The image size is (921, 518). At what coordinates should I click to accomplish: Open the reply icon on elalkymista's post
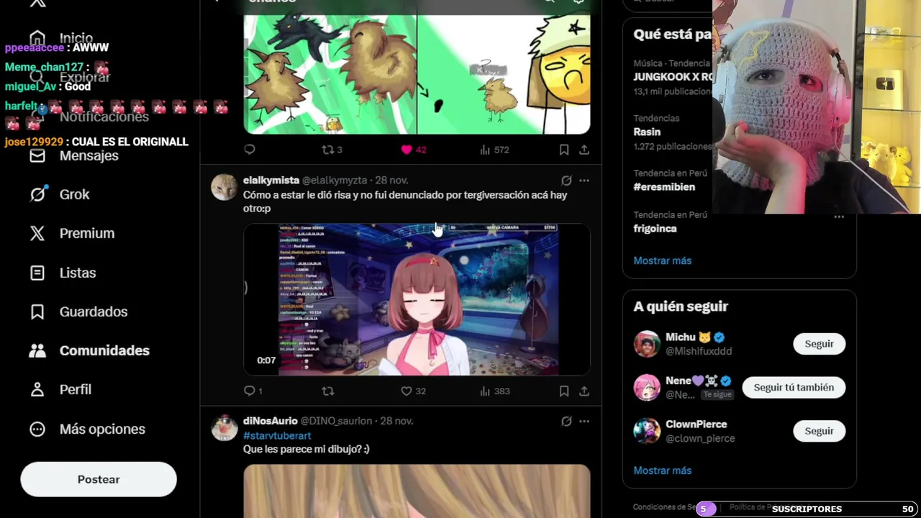tap(249, 391)
